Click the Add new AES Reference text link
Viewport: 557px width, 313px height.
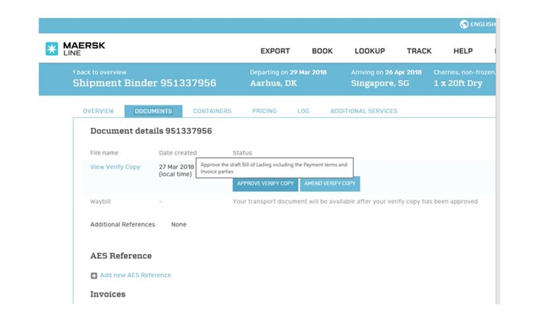tap(135, 275)
